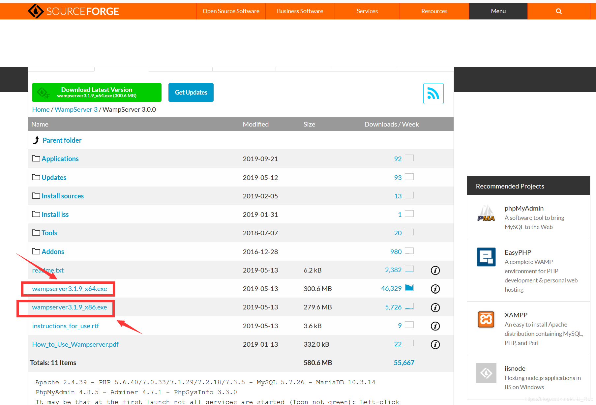This screenshot has height=405, width=596.
Task: Open iisnode recommended project title
Action: point(515,368)
